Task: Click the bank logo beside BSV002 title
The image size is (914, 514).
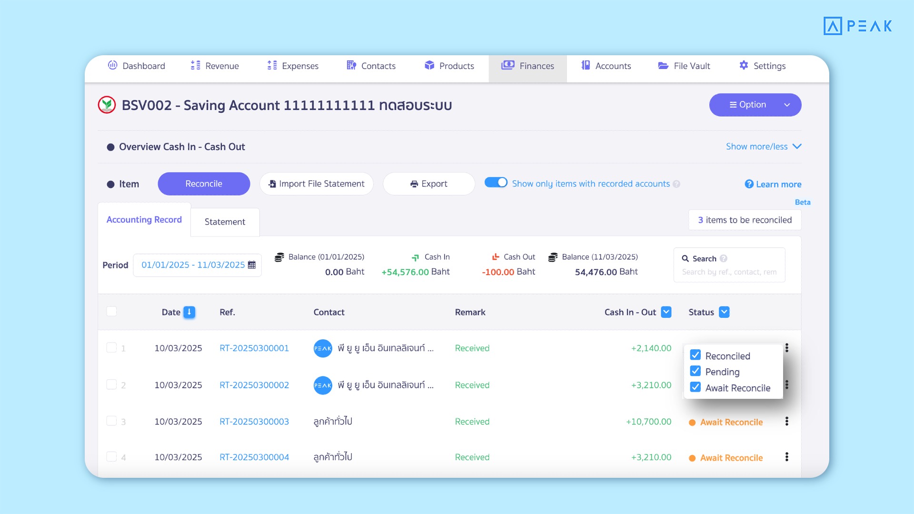Action: [107, 105]
